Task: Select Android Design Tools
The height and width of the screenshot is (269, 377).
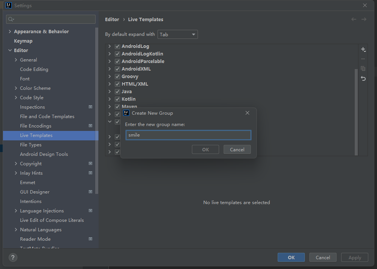Action: (x=44, y=154)
